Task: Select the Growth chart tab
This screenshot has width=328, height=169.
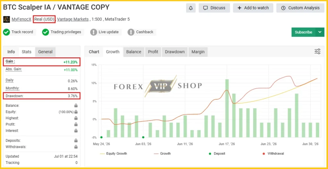Action: [112, 52]
